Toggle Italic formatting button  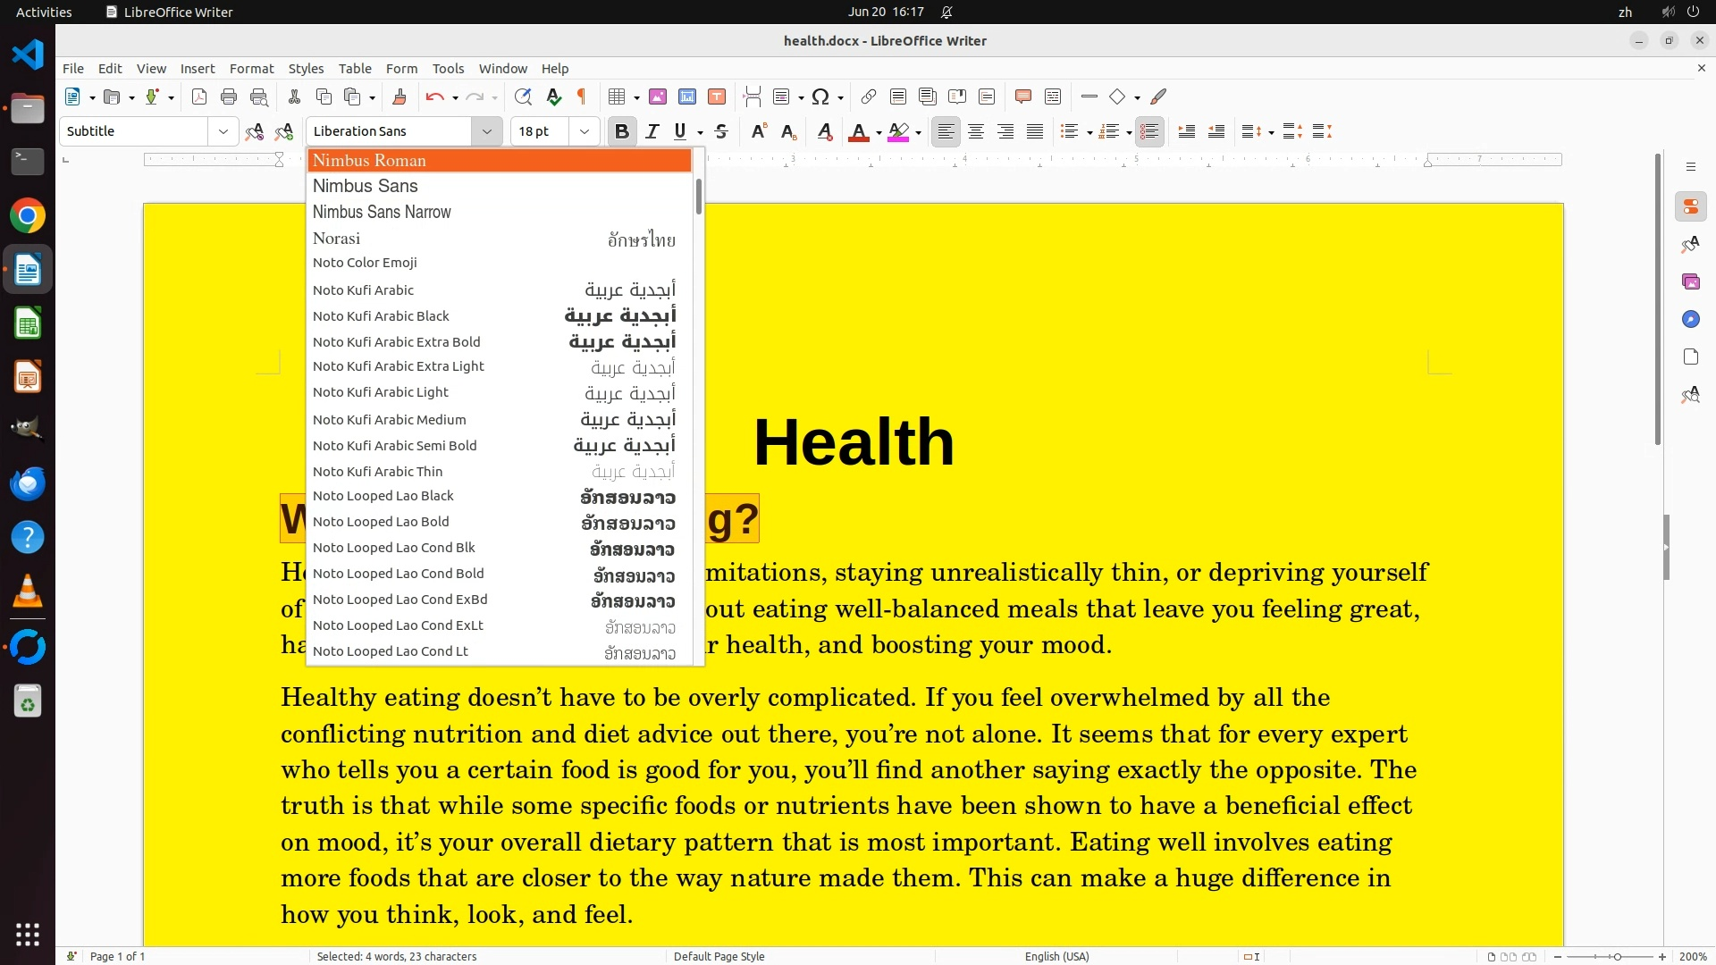coord(652,131)
